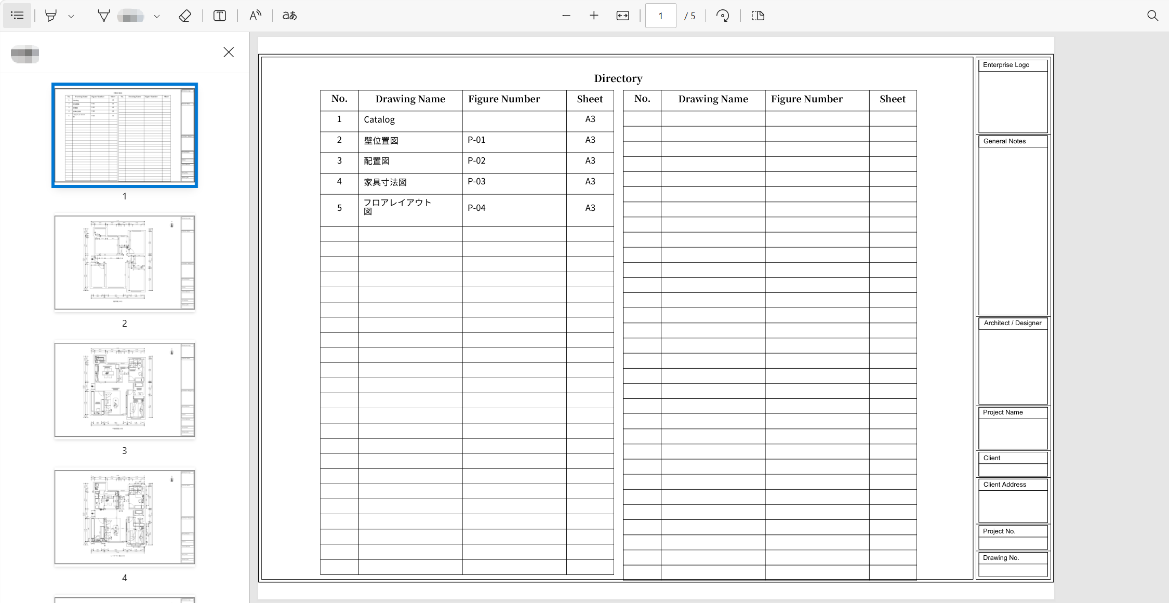
Task: Click the "Figure Number" header in the right table
Action: point(807,99)
